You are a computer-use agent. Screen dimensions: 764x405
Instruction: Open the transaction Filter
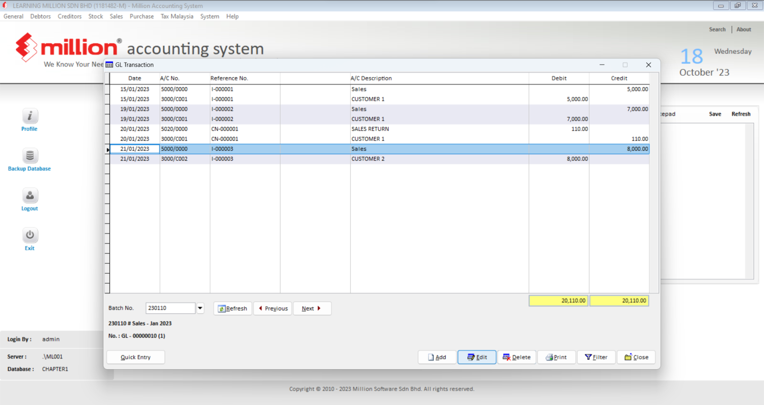596,357
